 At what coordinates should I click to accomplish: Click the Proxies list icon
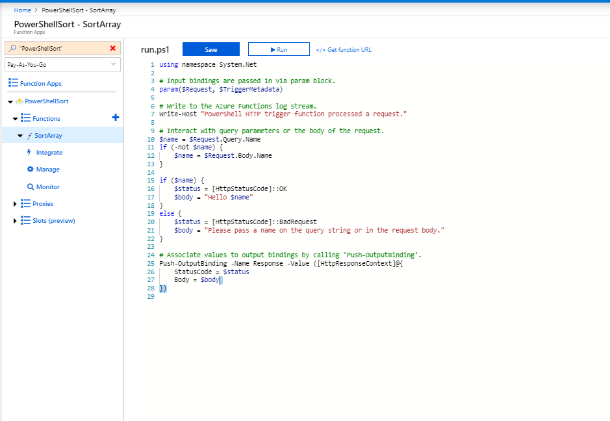click(26, 203)
